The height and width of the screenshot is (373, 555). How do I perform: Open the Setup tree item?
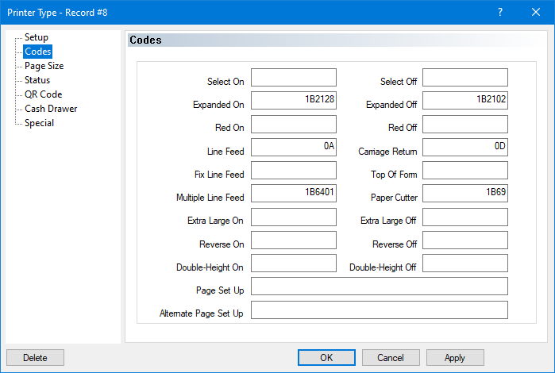click(36, 37)
